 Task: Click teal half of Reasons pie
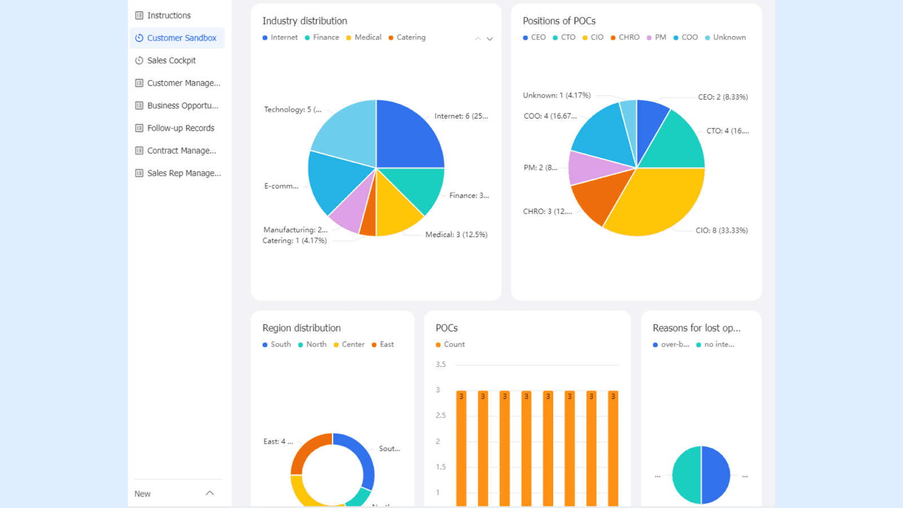(687, 475)
